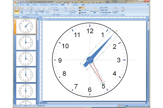Click the Zoom (ズーム) magnifier icon
The width and height of the screenshot is (163, 108).
pos(65,10)
